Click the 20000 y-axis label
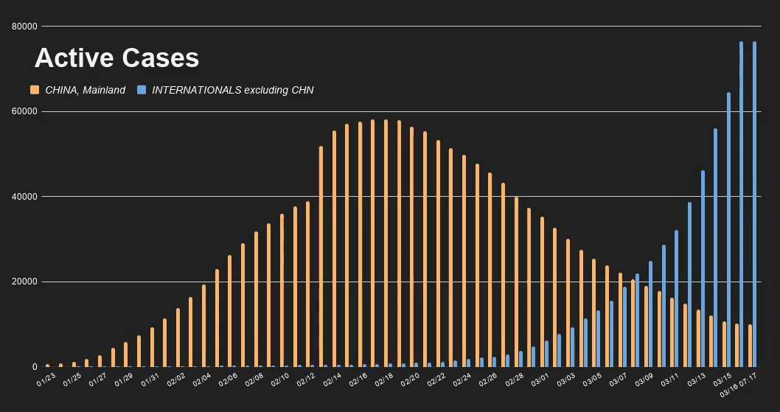 pyautogui.click(x=25, y=282)
